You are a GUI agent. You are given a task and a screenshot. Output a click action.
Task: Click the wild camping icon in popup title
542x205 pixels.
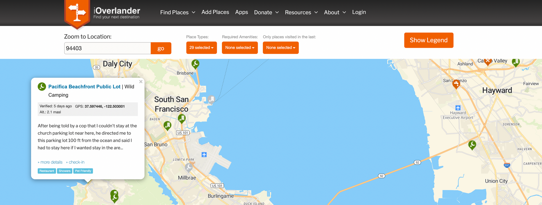pyautogui.click(x=42, y=87)
